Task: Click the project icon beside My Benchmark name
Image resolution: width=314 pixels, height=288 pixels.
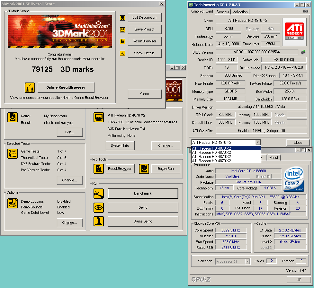Action: [x=13, y=117]
